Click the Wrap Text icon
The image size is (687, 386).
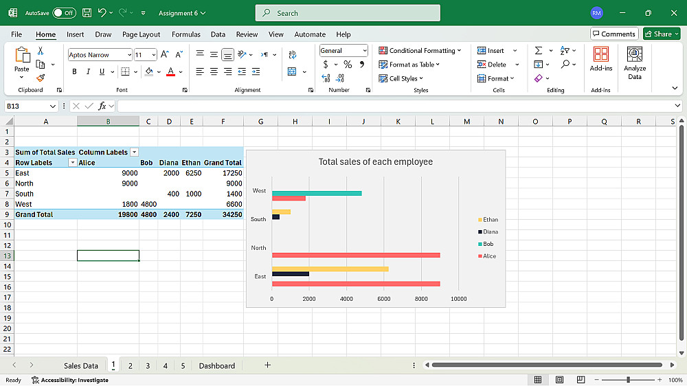point(293,54)
